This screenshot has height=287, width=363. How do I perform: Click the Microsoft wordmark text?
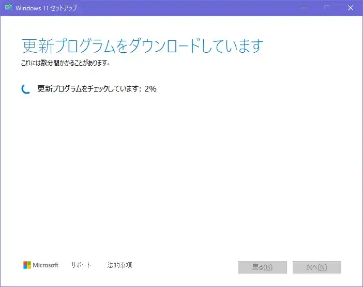click(46, 265)
